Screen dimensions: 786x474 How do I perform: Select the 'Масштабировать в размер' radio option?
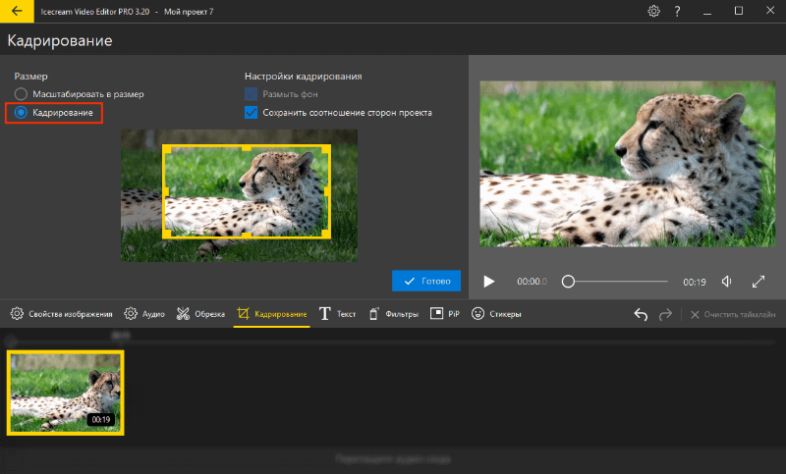pyautogui.click(x=21, y=94)
